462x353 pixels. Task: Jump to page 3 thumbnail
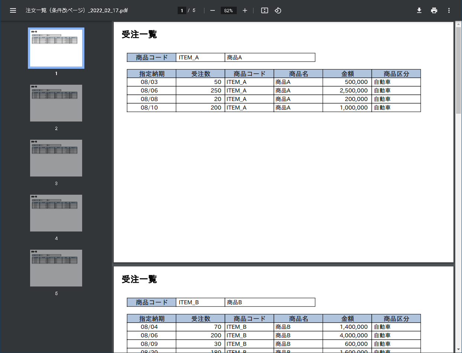[x=56, y=158]
